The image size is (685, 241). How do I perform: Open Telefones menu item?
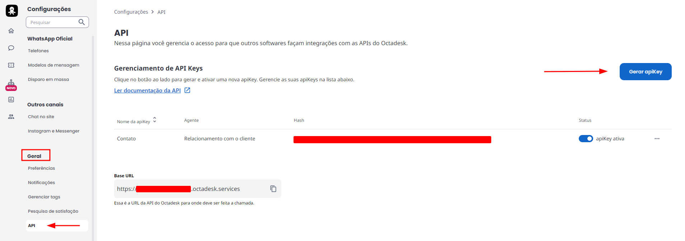38,51
